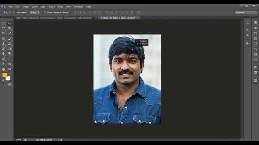
Task: Click align left edges button
Action: coord(90,12)
